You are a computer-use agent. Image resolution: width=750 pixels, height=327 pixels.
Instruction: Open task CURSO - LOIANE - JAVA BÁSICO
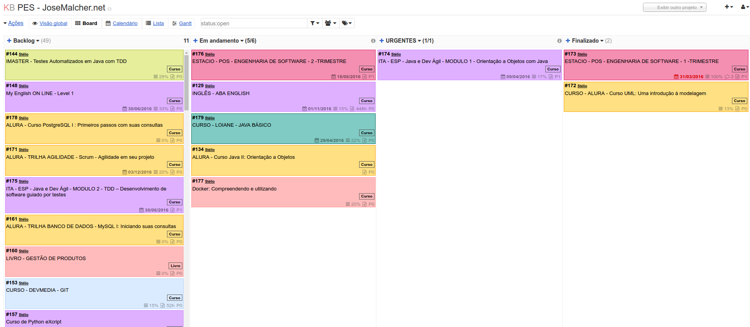point(232,125)
